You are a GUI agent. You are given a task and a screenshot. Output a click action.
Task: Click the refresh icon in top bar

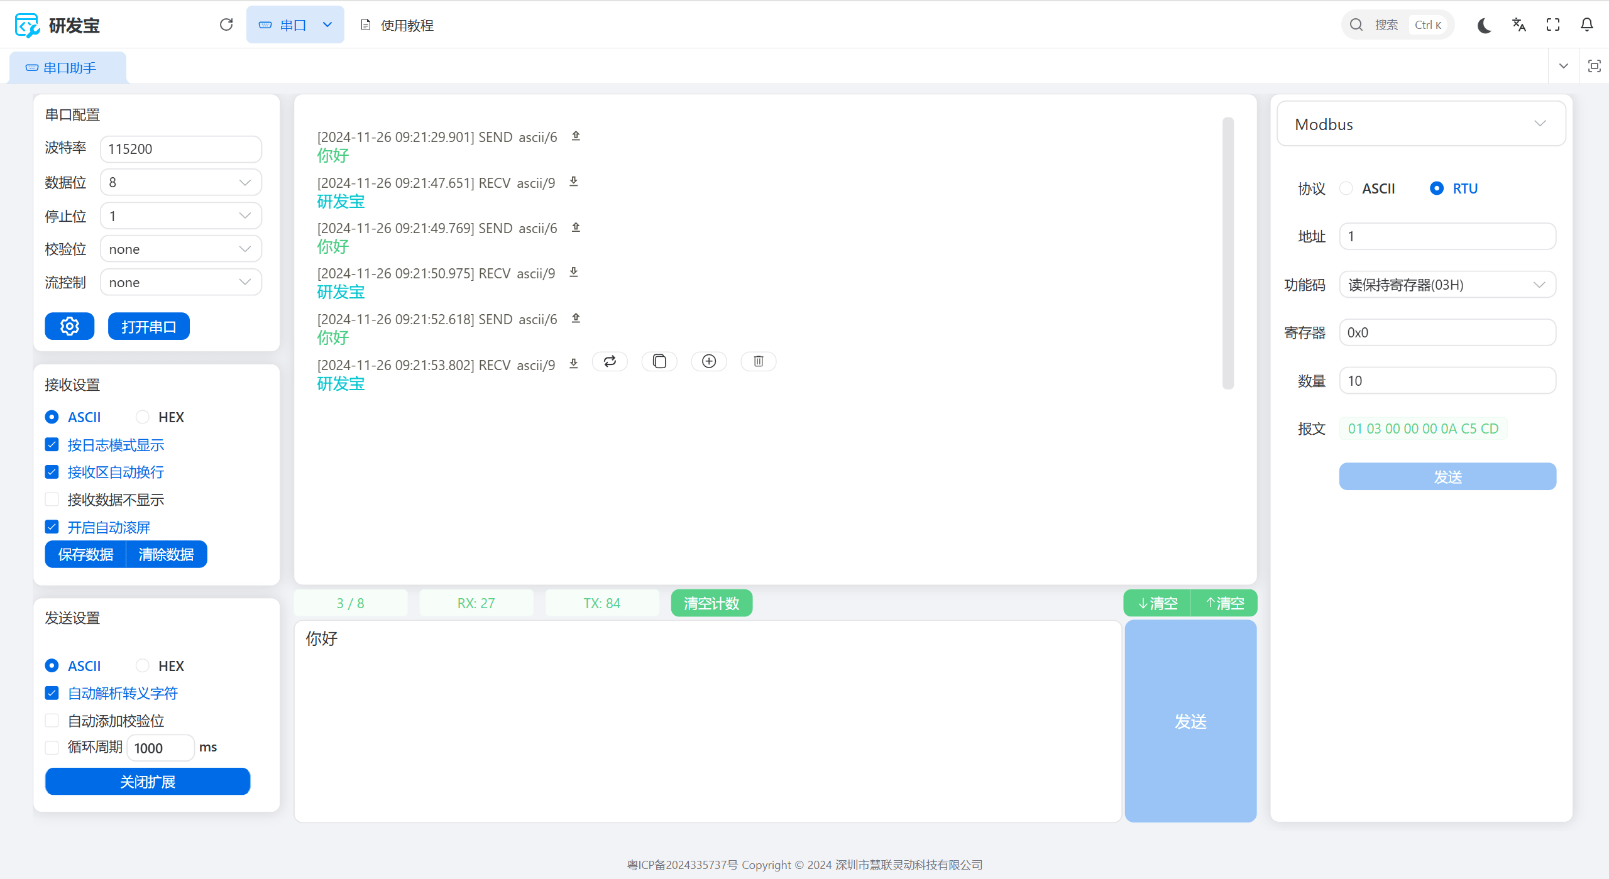tap(226, 25)
